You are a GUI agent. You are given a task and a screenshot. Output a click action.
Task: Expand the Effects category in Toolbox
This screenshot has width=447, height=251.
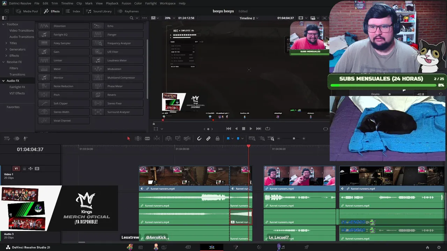(x=6, y=55)
